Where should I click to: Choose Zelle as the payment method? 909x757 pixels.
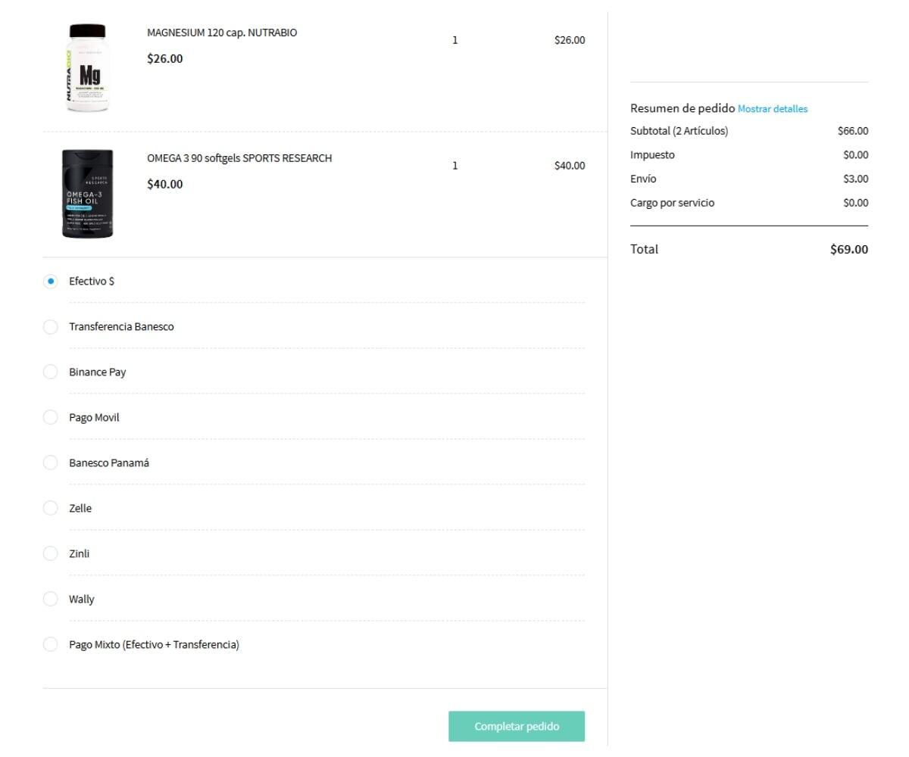point(51,509)
